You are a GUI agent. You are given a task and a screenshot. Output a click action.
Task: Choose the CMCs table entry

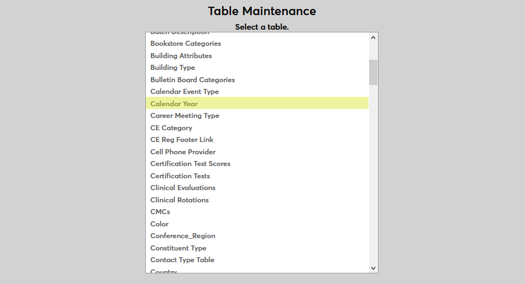[160, 212]
